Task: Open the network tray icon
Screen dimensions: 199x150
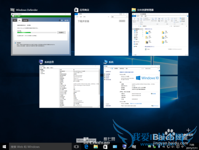Action: 168,146
